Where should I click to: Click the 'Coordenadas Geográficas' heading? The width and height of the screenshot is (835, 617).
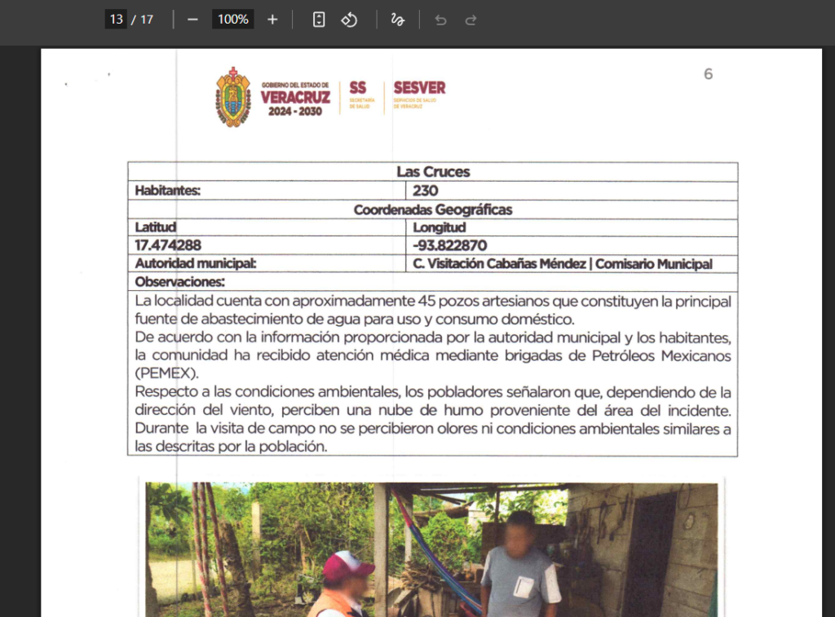coord(433,209)
